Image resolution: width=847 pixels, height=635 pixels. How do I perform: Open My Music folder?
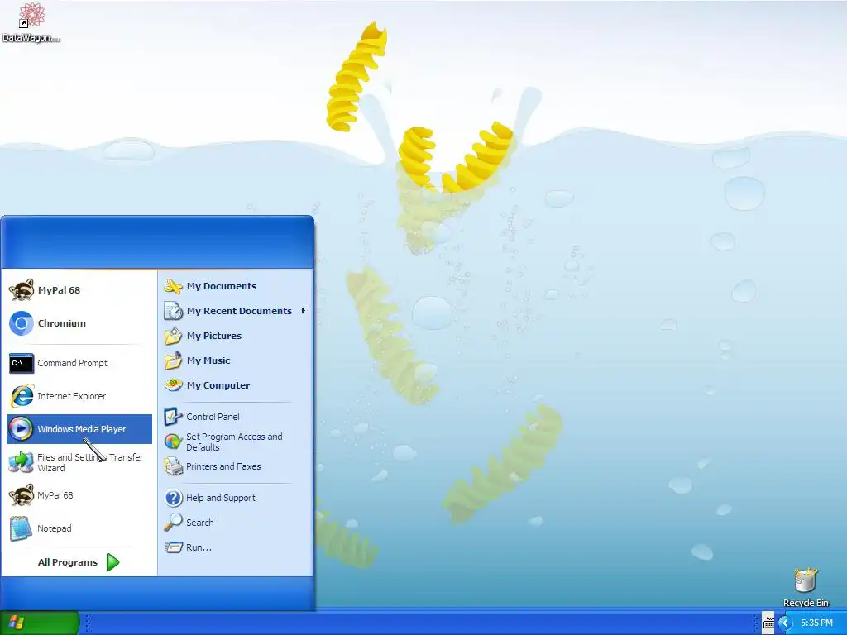click(x=235, y=360)
